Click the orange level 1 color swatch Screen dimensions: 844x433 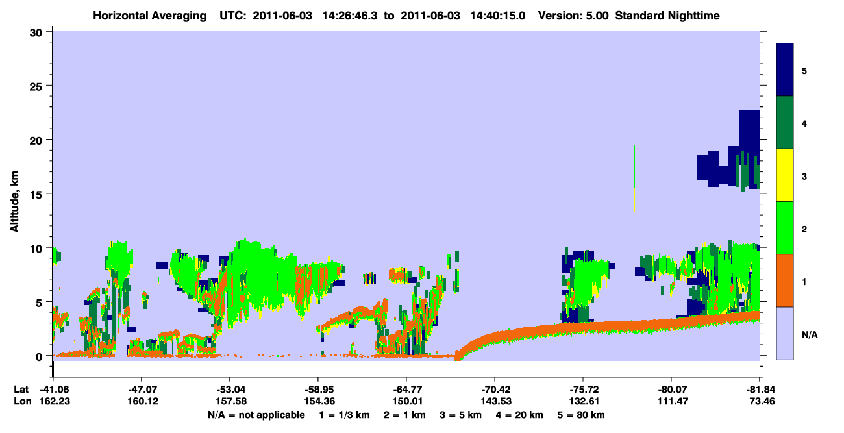tap(785, 280)
